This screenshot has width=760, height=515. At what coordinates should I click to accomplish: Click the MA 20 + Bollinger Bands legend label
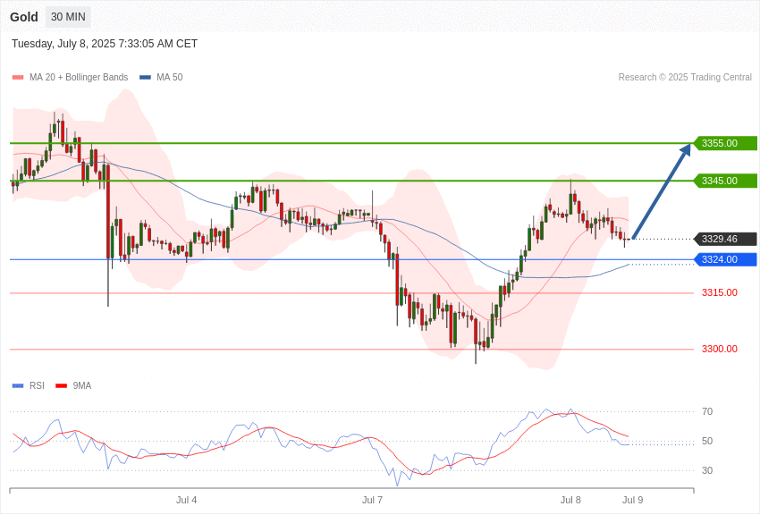point(79,77)
